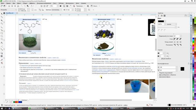Select the Ellipse tool

[x=2, y=36]
